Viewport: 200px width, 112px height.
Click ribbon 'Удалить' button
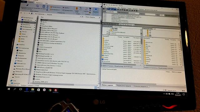click(x=66, y=8)
